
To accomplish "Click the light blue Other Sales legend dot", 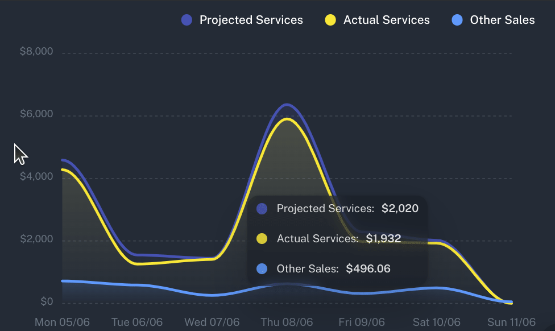I will pos(457,20).
